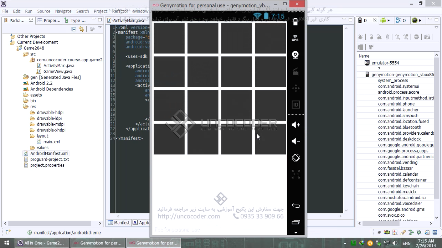
Task: Select the Manifest tab below the editor
Action: [119, 222]
